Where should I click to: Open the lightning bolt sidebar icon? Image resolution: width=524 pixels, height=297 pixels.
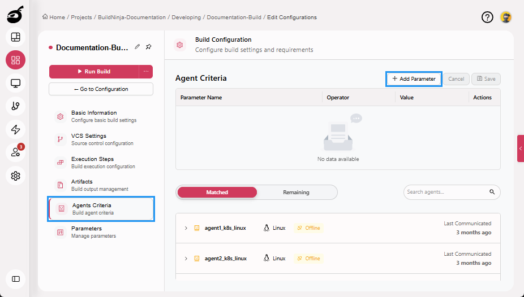pyautogui.click(x=15, y=129)
